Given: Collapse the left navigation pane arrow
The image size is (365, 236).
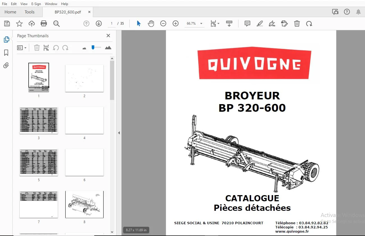Looking at the screenshot, I should [119, 133].
